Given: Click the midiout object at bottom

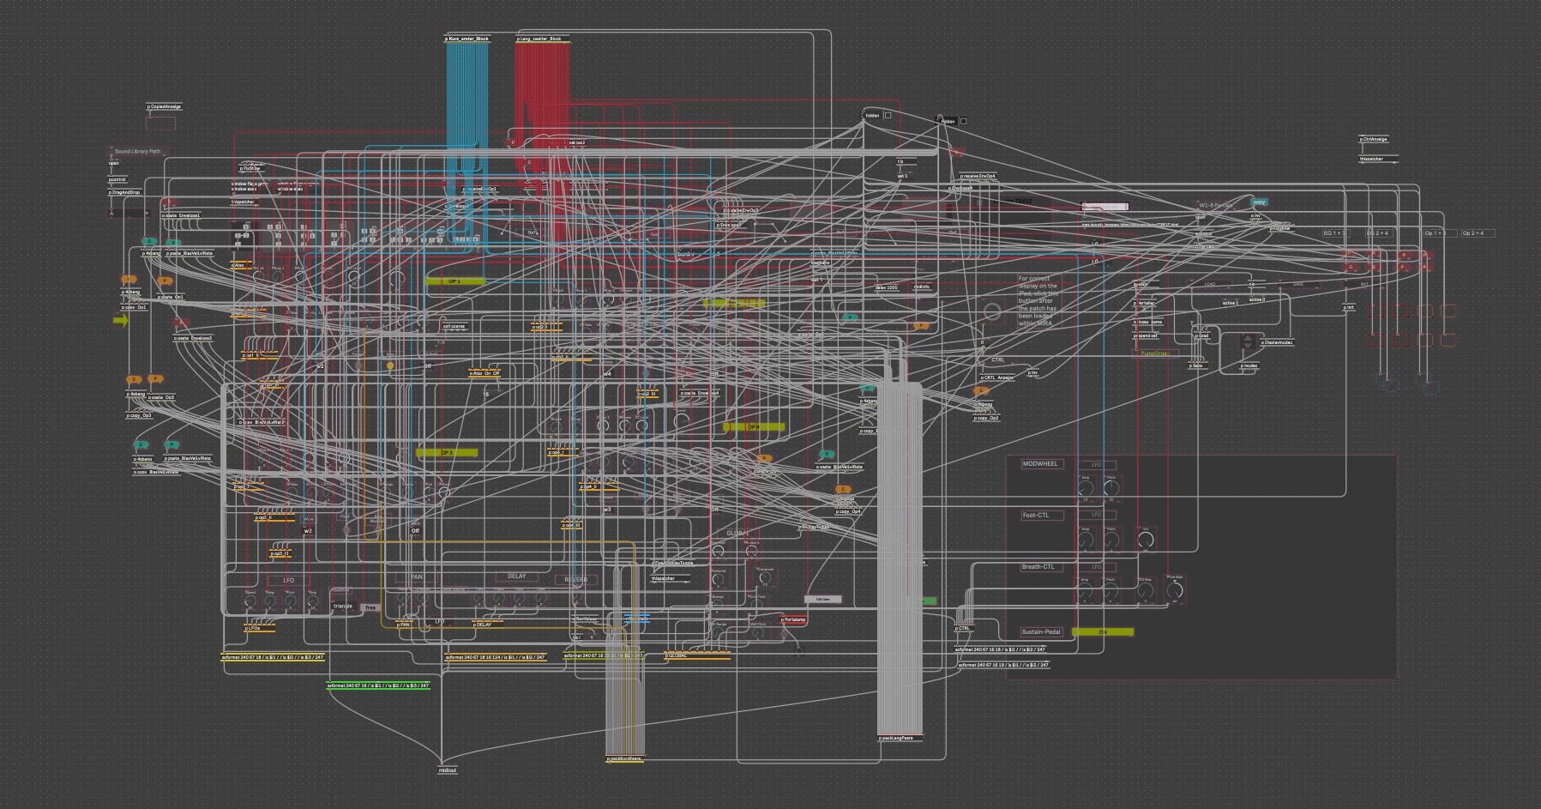Looking at the screenshot, I should [x=448, y=770].
